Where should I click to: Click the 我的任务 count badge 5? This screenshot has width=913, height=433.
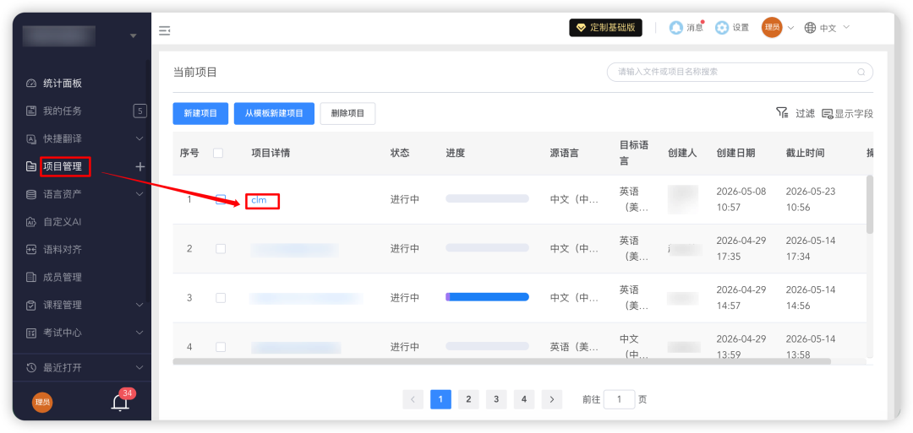coord(139,111)
